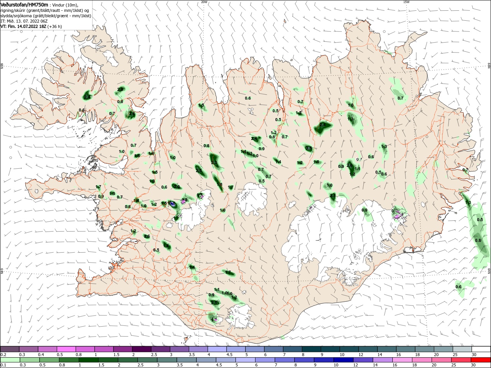491x368 pixels.
Task: Pick the royal blue 8 swatch in lower legend row
Action: pos(303,360)
